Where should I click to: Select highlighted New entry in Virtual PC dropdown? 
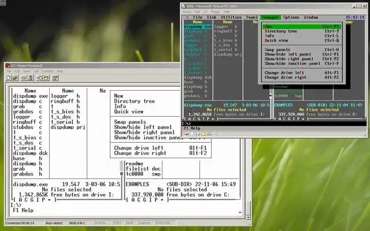pos(302,27)
